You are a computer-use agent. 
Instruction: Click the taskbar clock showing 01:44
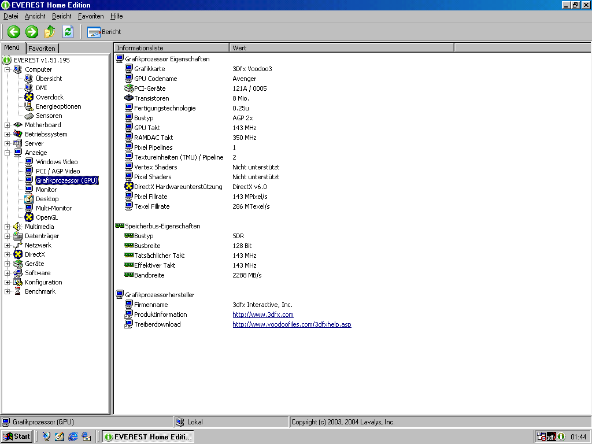[578, 437]
